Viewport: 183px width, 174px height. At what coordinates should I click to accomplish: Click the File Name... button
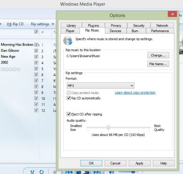158,64
